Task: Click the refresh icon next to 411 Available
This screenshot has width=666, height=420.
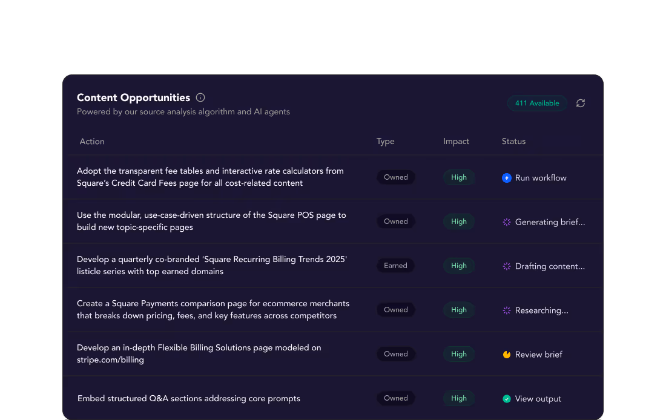Action: point(581,103)
